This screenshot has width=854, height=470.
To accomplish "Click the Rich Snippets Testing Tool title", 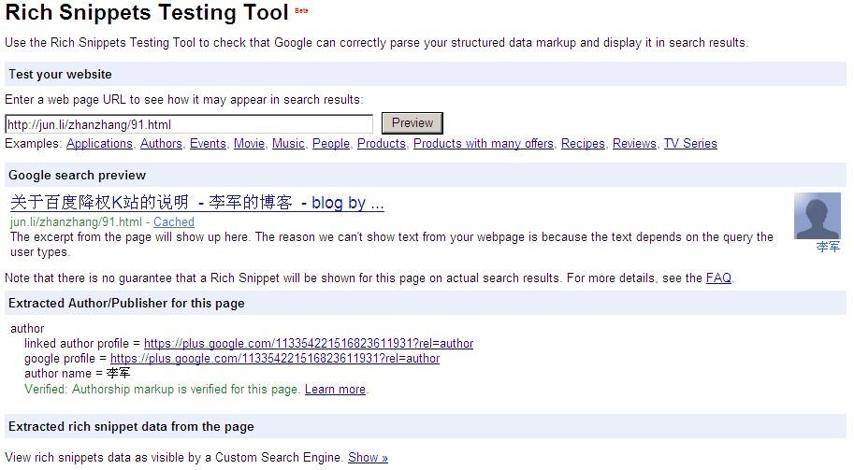I will click(147, 12).
